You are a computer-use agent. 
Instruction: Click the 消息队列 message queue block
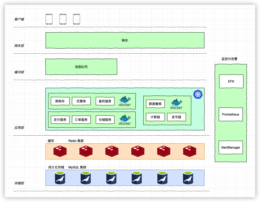coord(81,67)
